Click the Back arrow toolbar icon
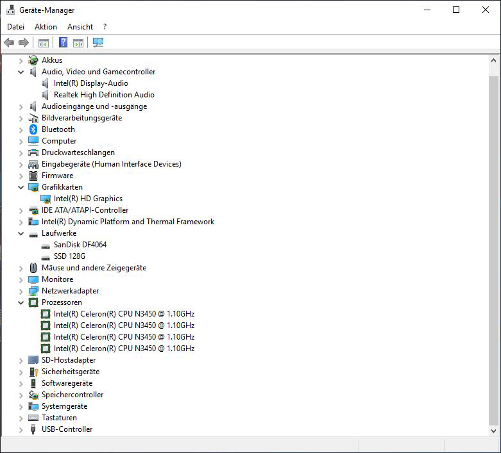The width and height of the screenshot is (501, 453). click(9, 42)
